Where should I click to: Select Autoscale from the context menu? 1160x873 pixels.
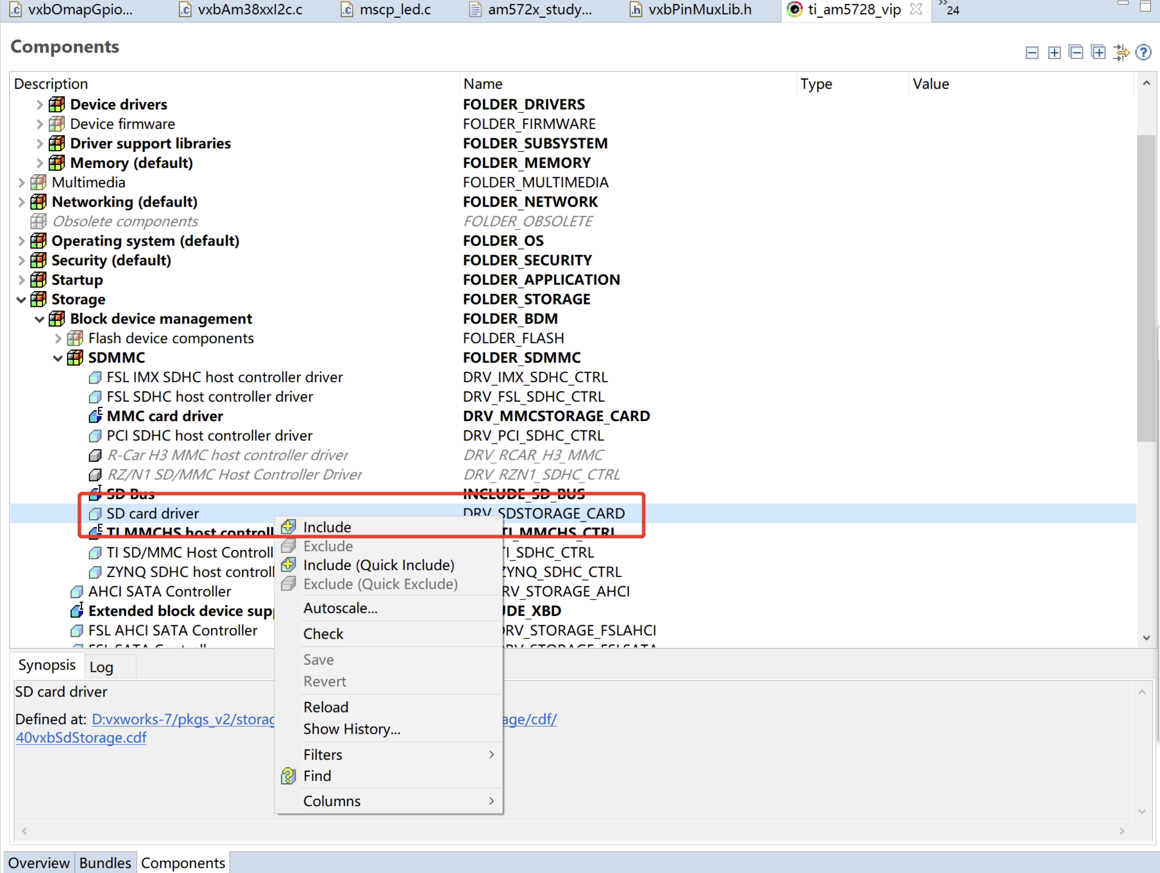(340, 608)
